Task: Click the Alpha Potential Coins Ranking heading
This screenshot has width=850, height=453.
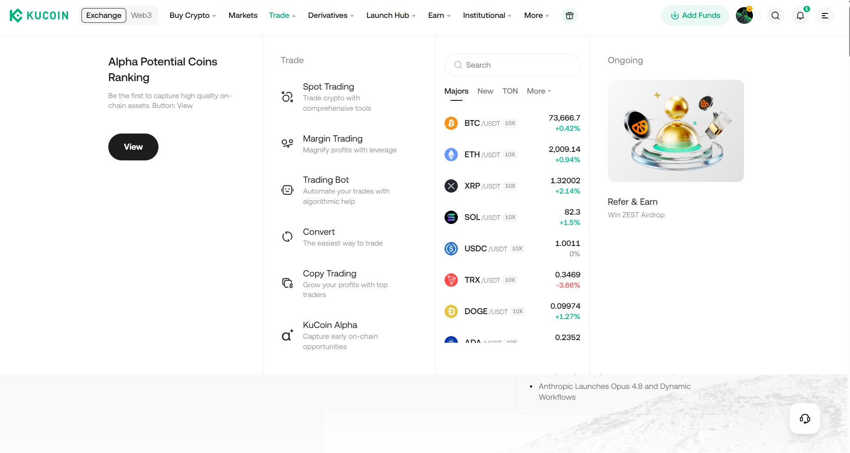Action: tap(163, 69)
